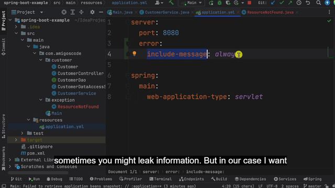
Task: Open the Endpoints tool window
Action: click(192, 179)
